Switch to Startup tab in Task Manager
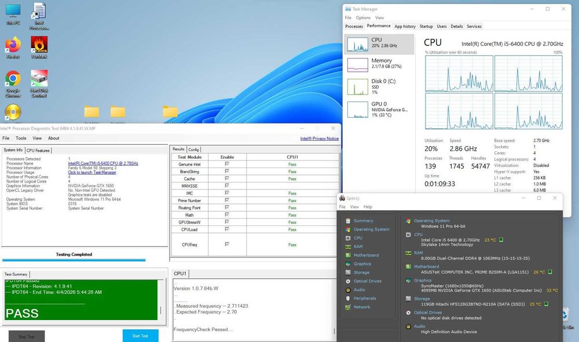The width and height of the screenshot is (579, 342). 426,26
